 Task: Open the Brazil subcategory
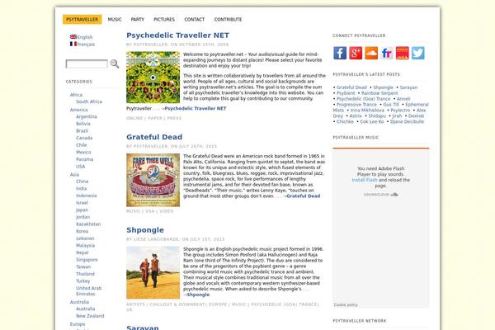point(82,130)
